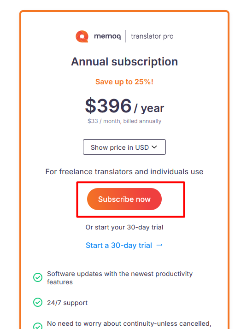Click the translator pro product label

(x=152, y=36)
